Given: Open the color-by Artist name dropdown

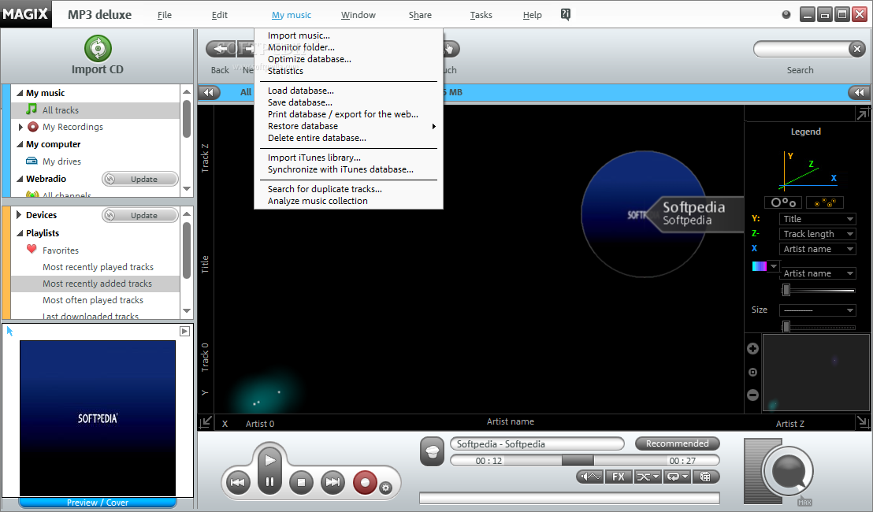Looking at the screenshot, I should pyautogui.click(x=817, y=273).
